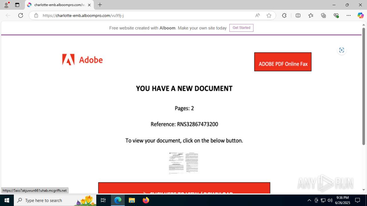Viewport: 367px width, 206px height.
Task: Open File Explorer from taskbar
Action: coord(132,200)
